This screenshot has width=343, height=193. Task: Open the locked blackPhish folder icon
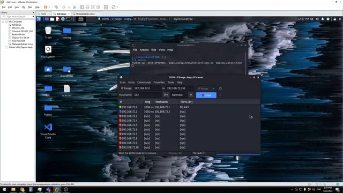coord(66,71)
